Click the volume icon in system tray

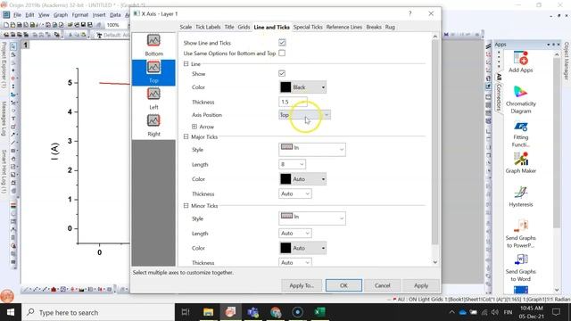[x=494, y=312]
